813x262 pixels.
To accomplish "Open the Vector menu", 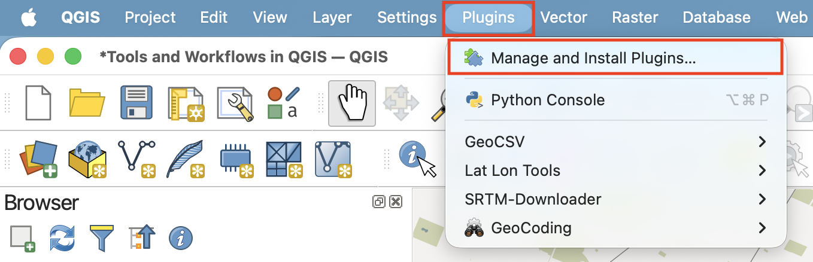I will (563, 17).
